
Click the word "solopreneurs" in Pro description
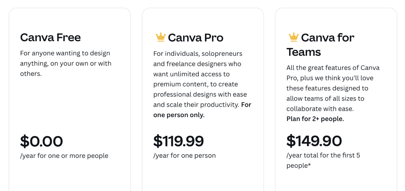[222, 54]
